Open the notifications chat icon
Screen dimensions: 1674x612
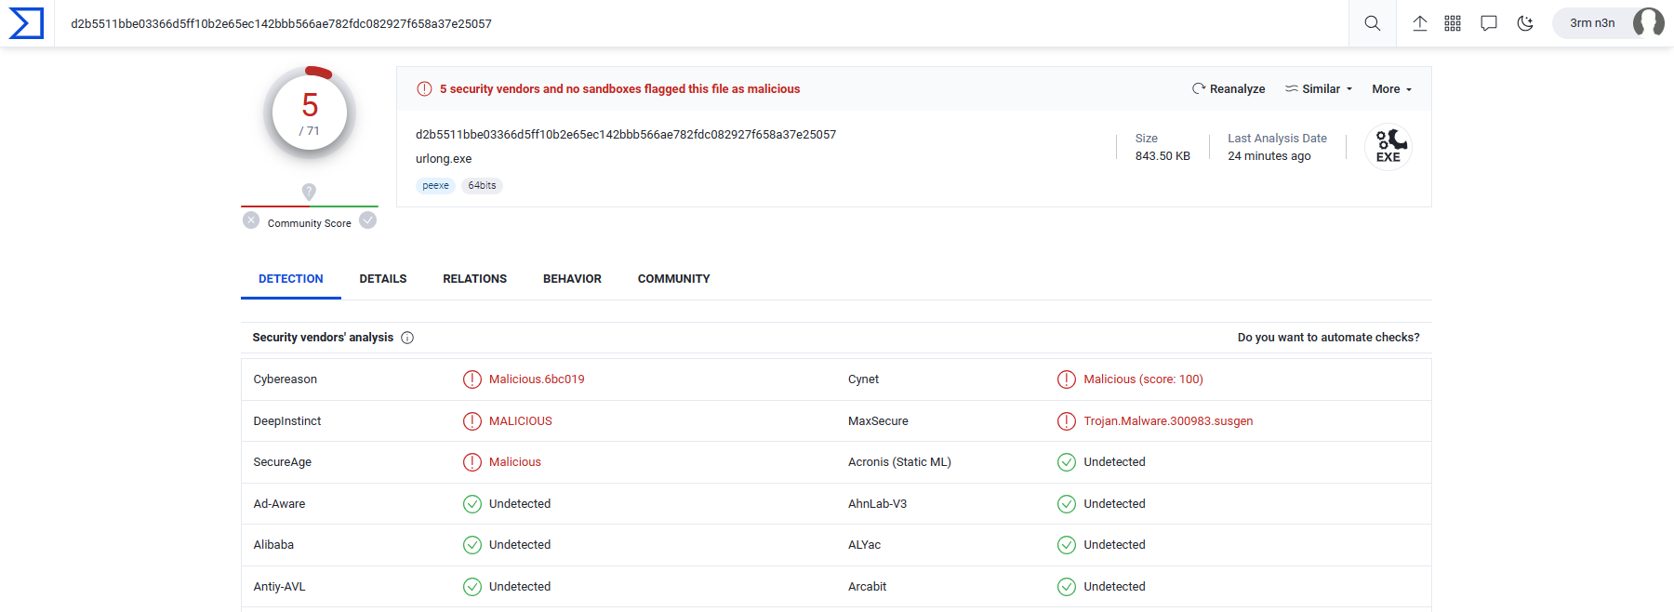(1489, 23)
